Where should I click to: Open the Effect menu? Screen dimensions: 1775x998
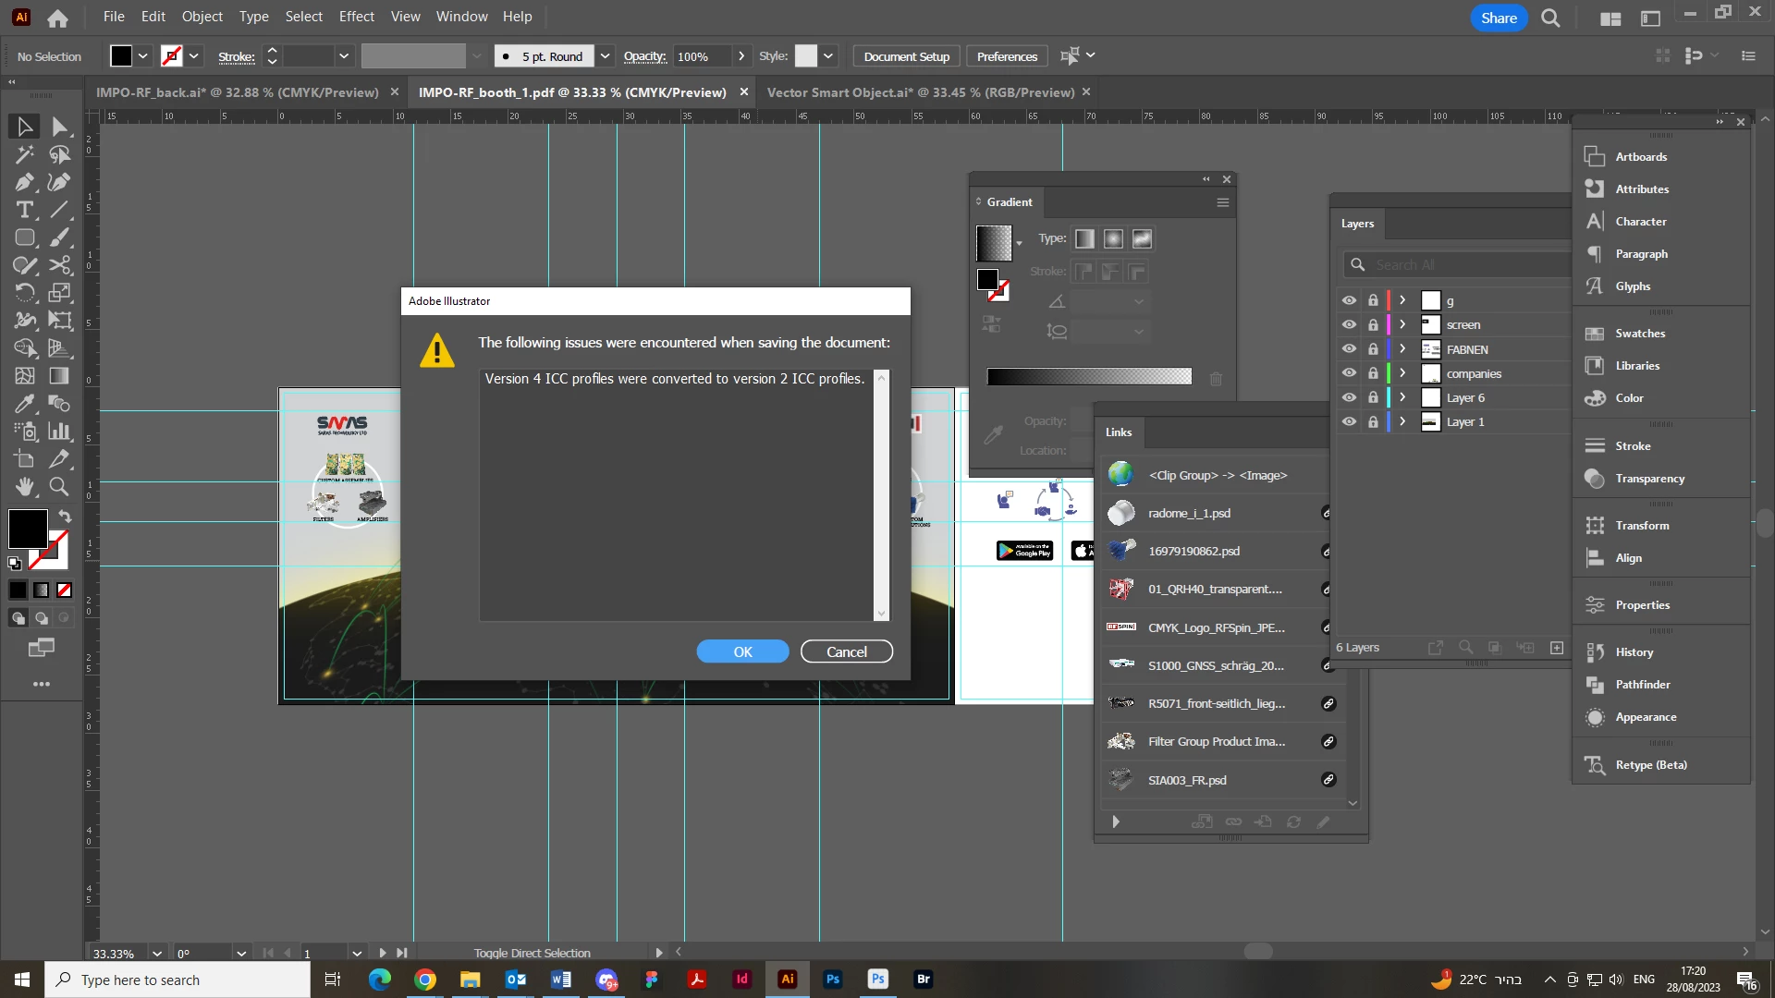(x=356, y=17)
